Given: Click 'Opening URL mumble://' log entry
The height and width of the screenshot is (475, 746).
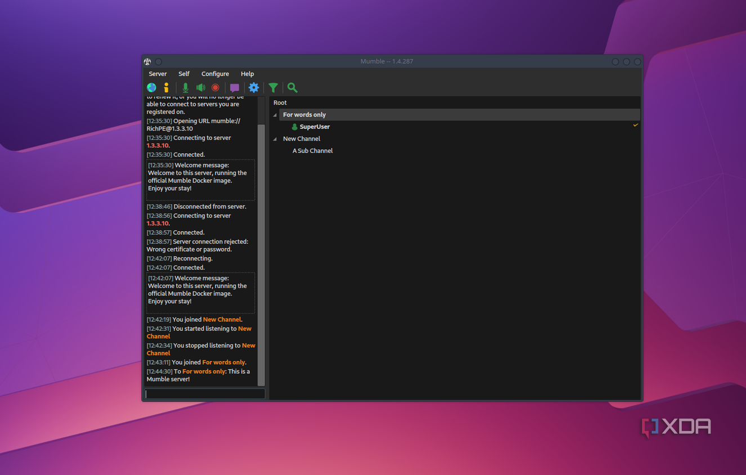Looking at the screenshot, I should click(x=194, y=125).
